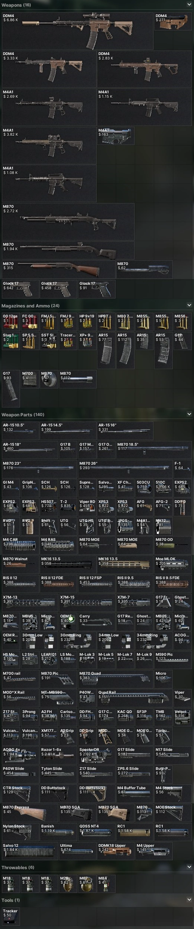
Task: Pick the M4A1 rifle priced $3.82 K
Action: pyautogui.click(x=49, y=145)
